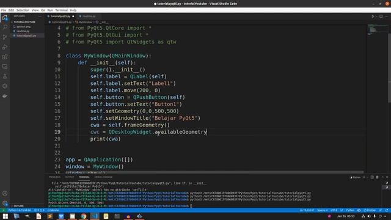
Task: Click the MyWindow breadcrumb
Action: pos(85,22)
